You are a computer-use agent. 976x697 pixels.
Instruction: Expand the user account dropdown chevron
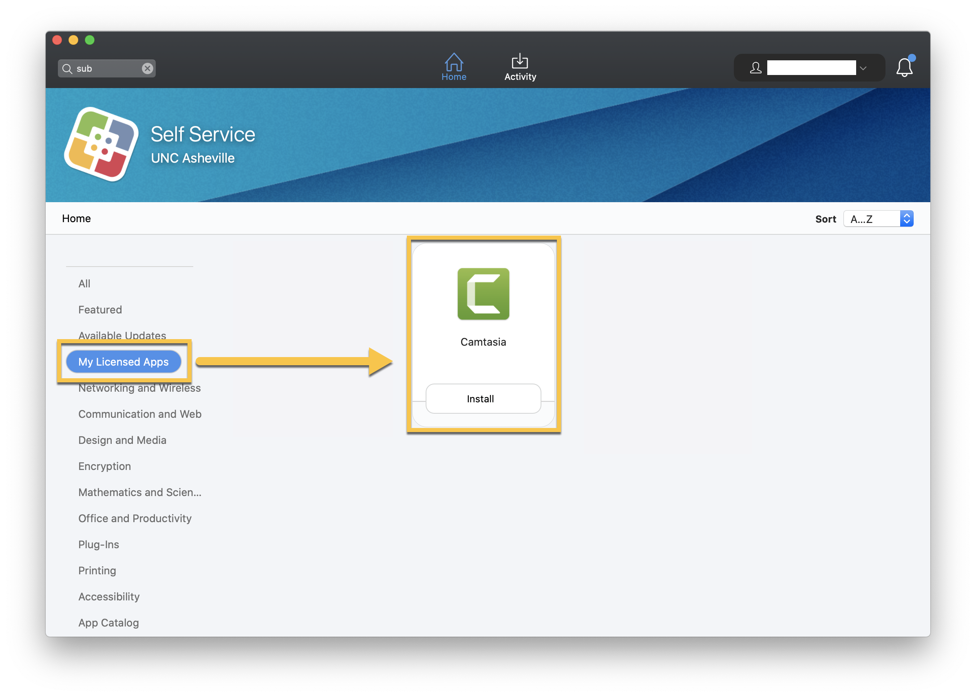(x=863, y=68)
